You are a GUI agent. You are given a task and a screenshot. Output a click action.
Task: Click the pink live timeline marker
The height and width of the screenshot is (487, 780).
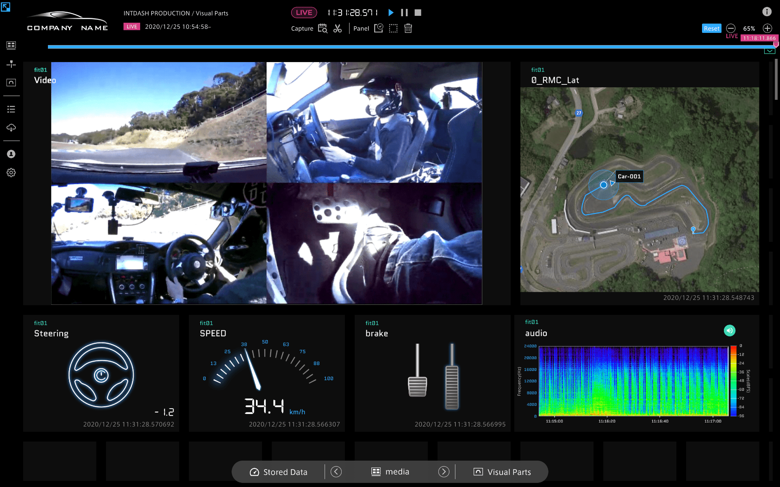click(776, 44)
